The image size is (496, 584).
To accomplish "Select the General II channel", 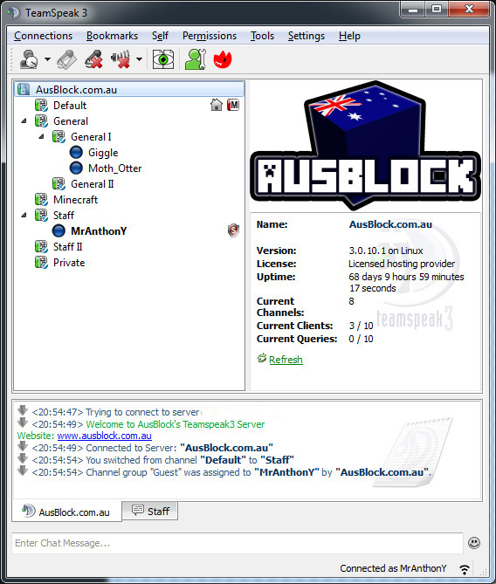I will coord(92,183).
